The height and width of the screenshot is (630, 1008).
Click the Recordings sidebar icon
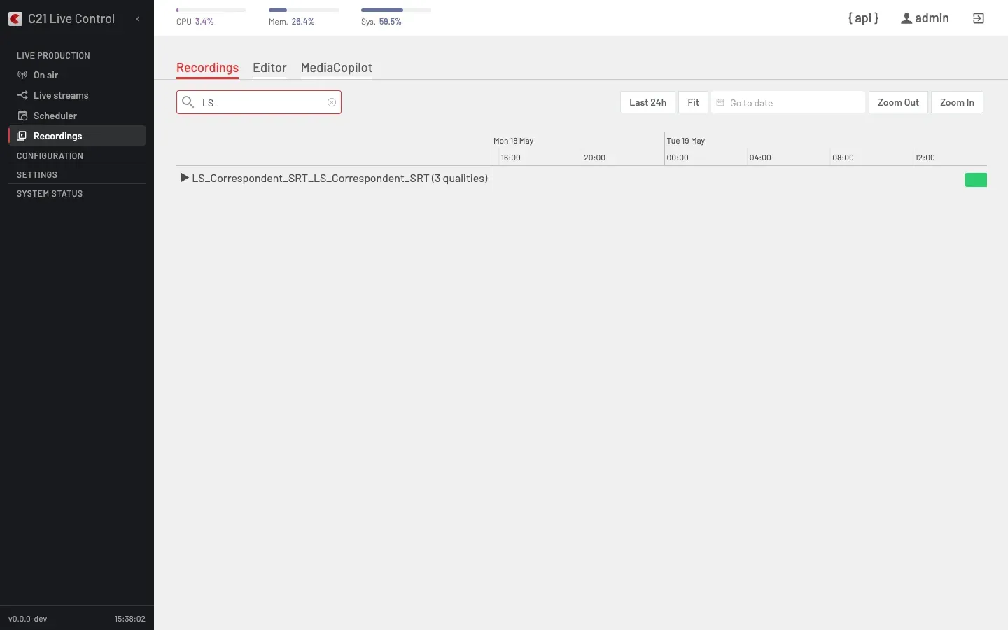pos(22,136)
